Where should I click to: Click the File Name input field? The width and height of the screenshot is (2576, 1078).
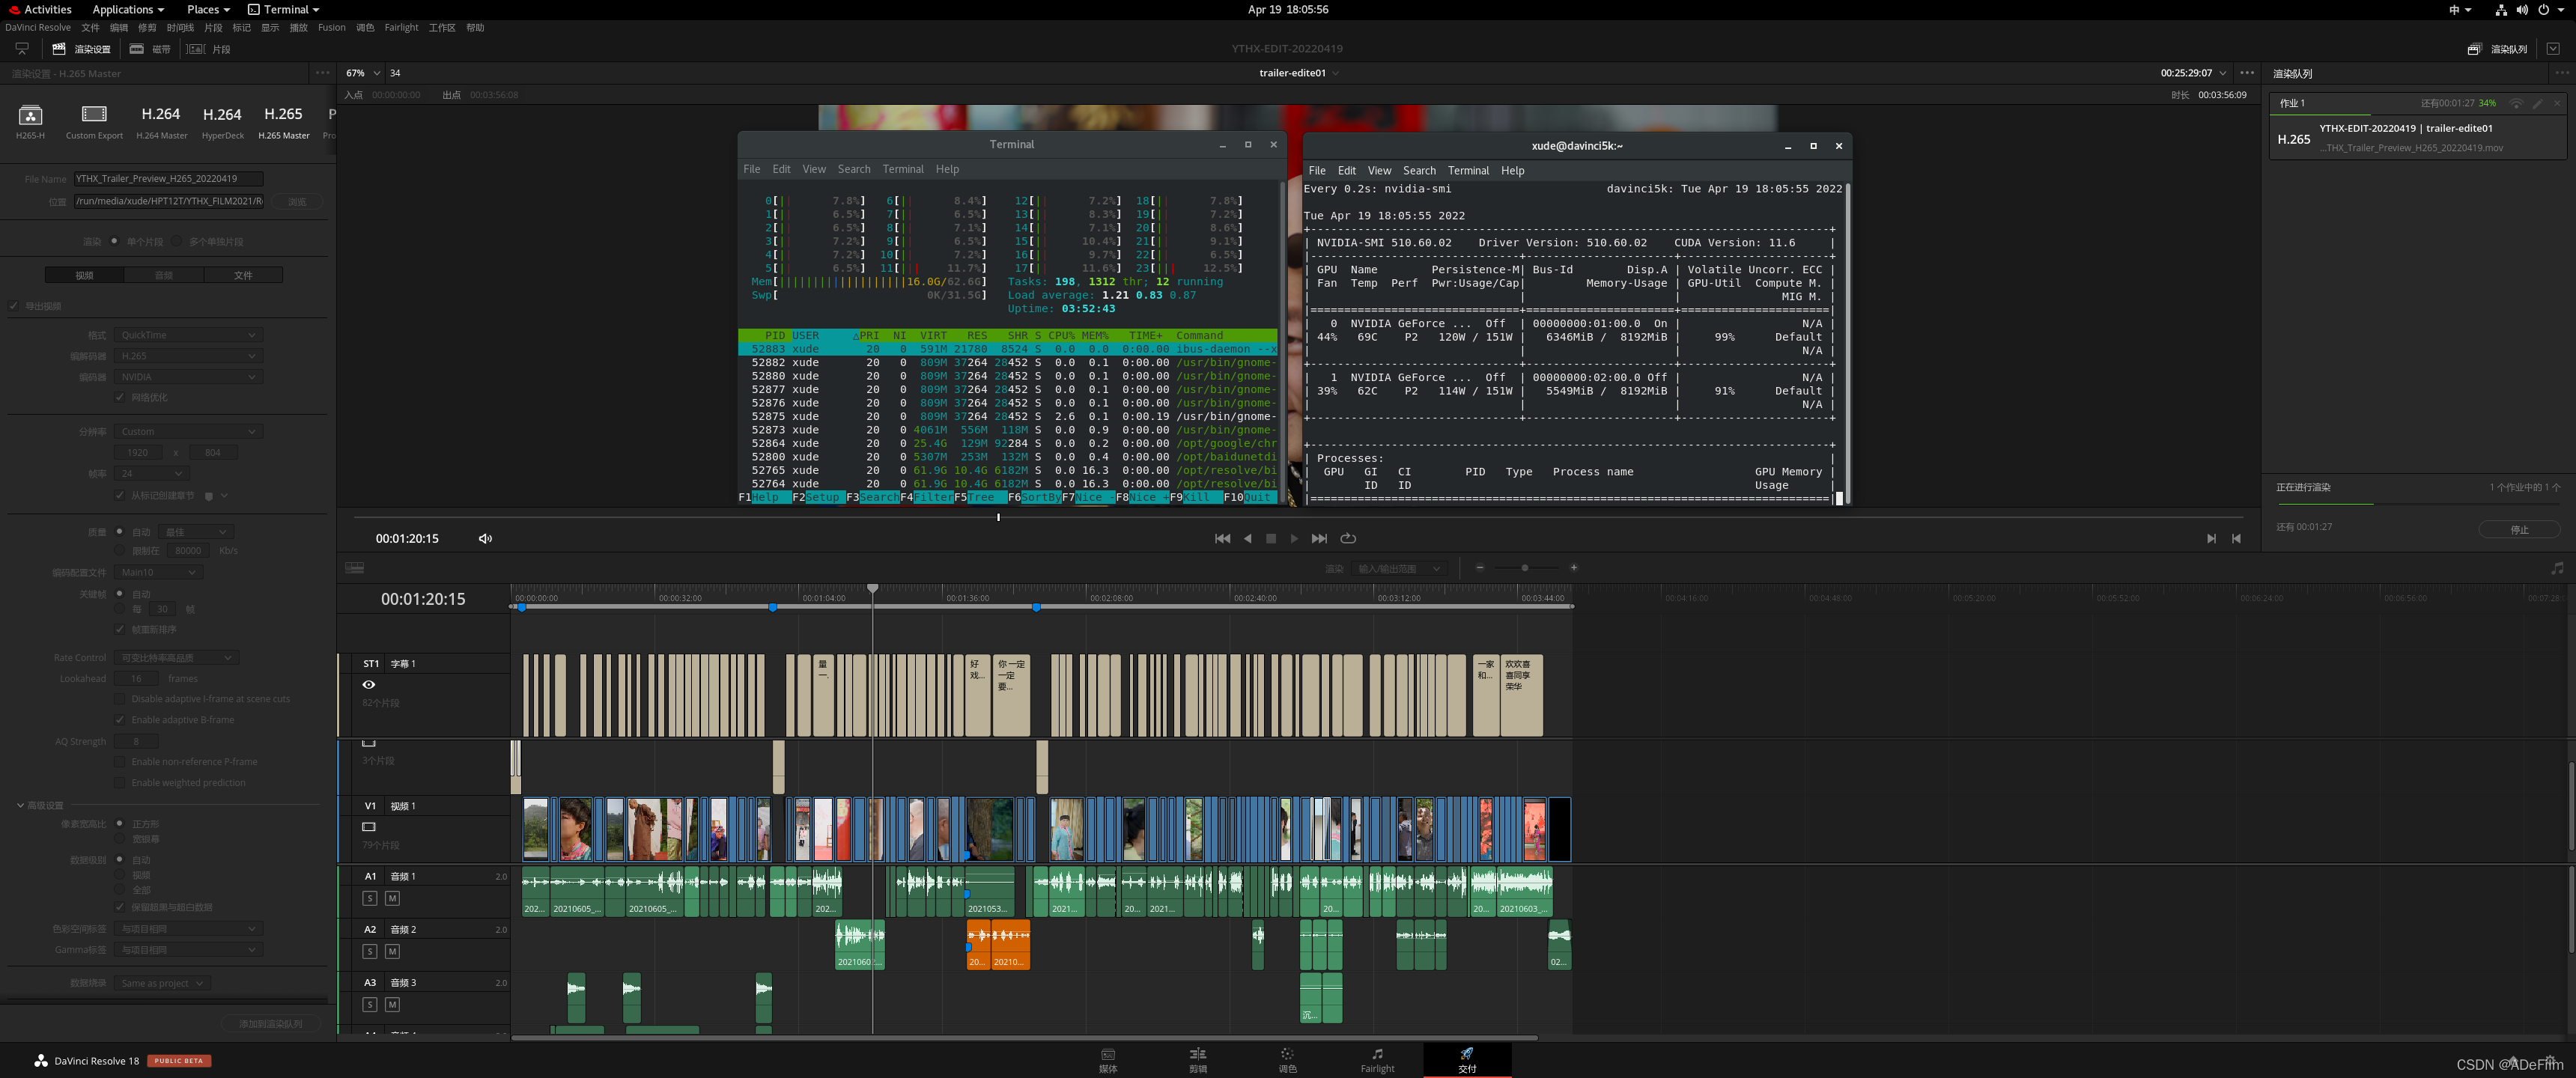pyautogui.click(x=168, y=179)
